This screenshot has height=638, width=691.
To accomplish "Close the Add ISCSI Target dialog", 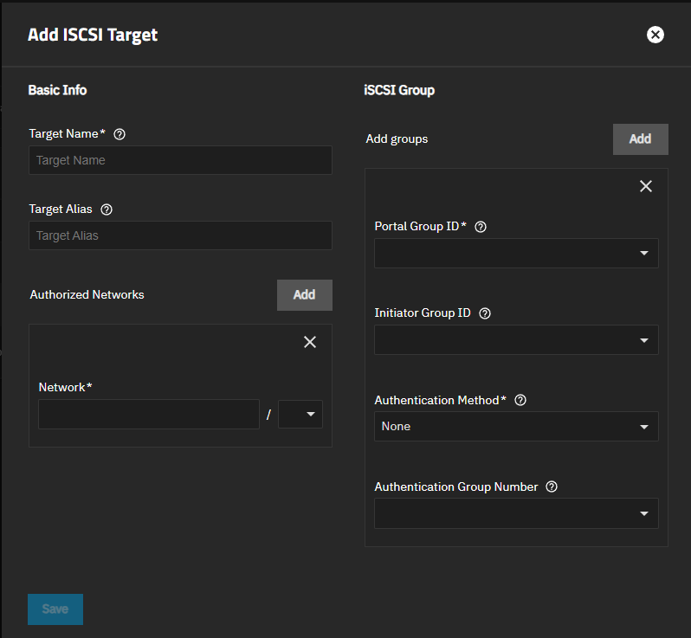I will pos(655,35).
